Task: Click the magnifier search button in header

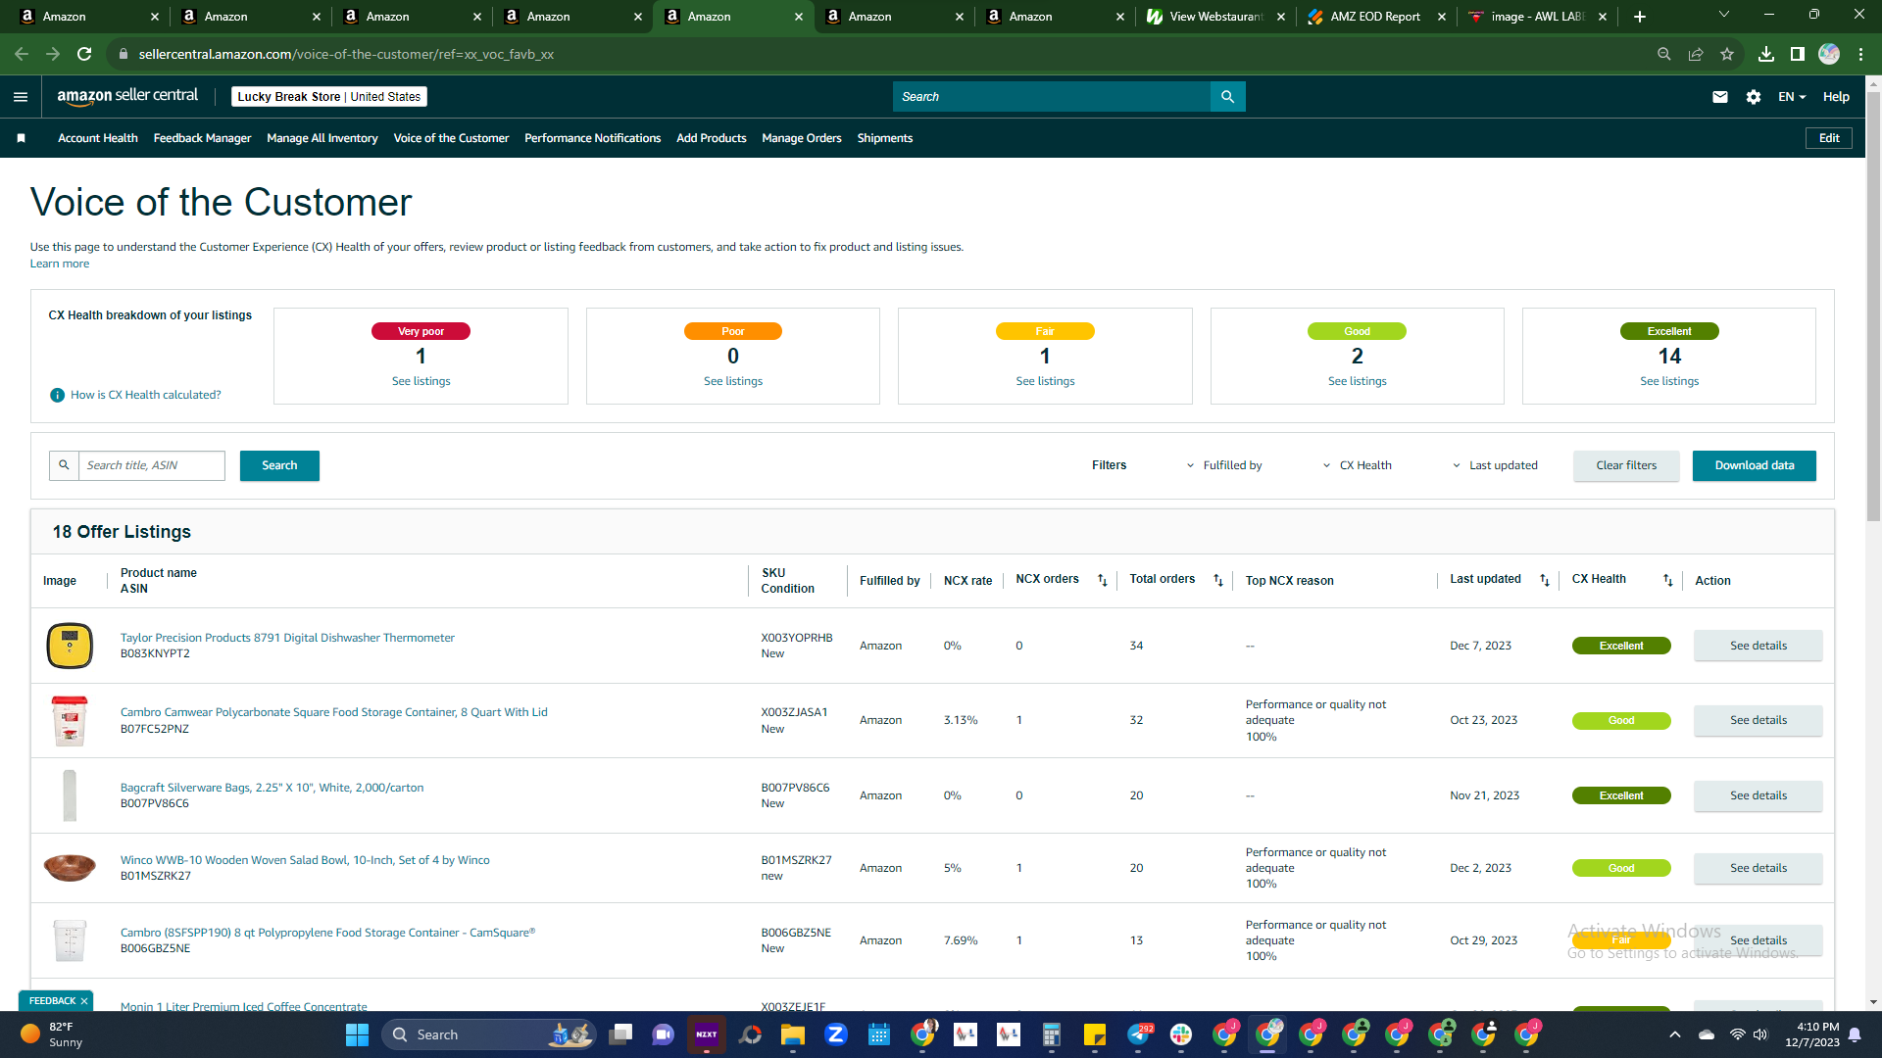Action: [1227, 97]
